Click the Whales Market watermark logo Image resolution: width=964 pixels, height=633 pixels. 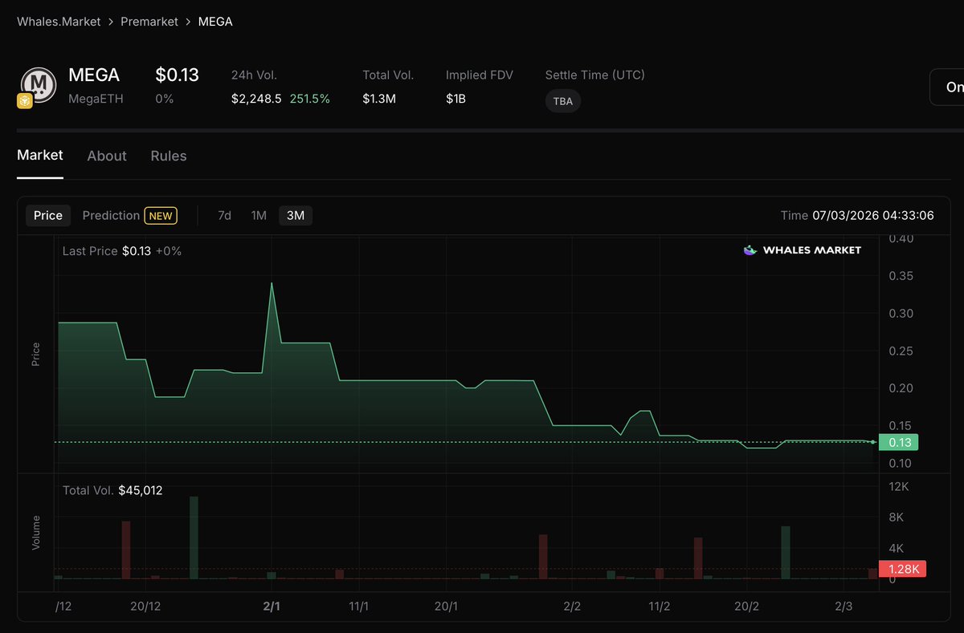click(802, 250)
